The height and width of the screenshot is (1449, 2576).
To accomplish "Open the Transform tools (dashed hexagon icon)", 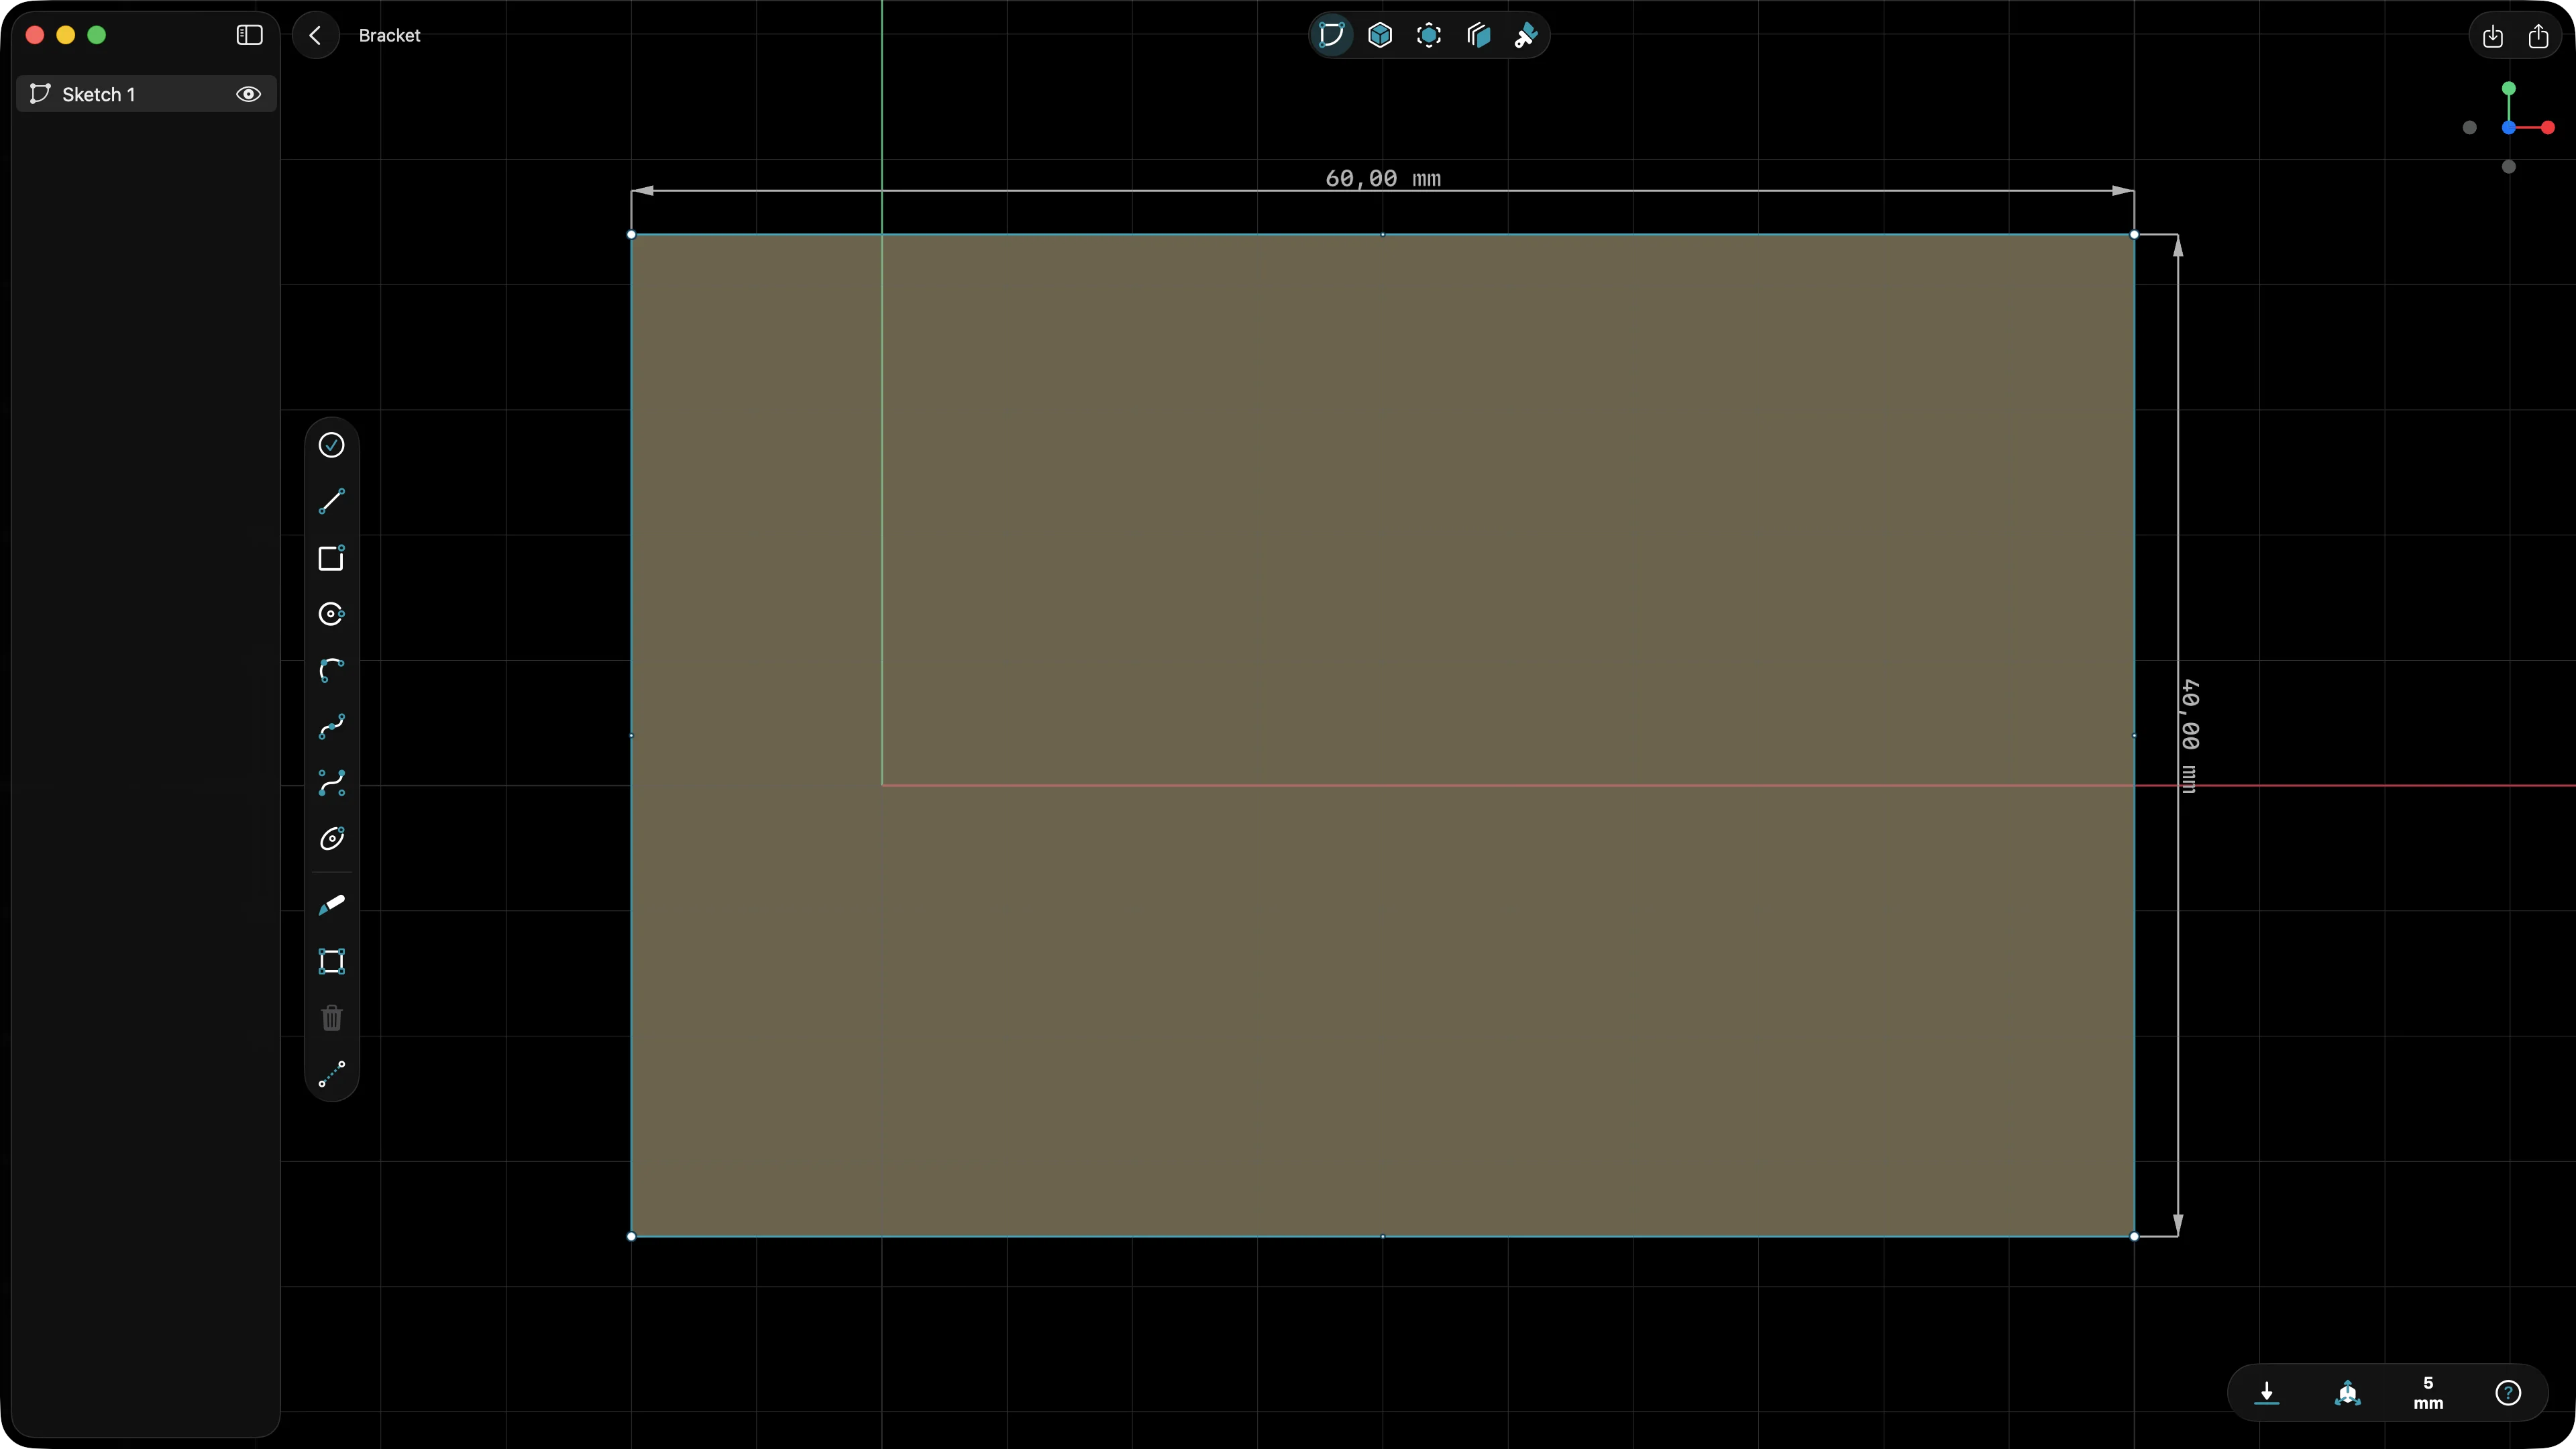I will click(1429, 35).
